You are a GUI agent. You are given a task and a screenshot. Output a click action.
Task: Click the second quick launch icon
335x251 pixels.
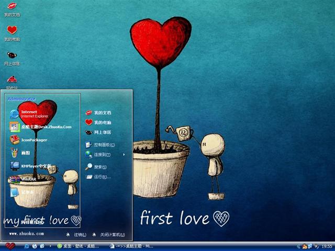pyautogui.click(x=35, y=246)
